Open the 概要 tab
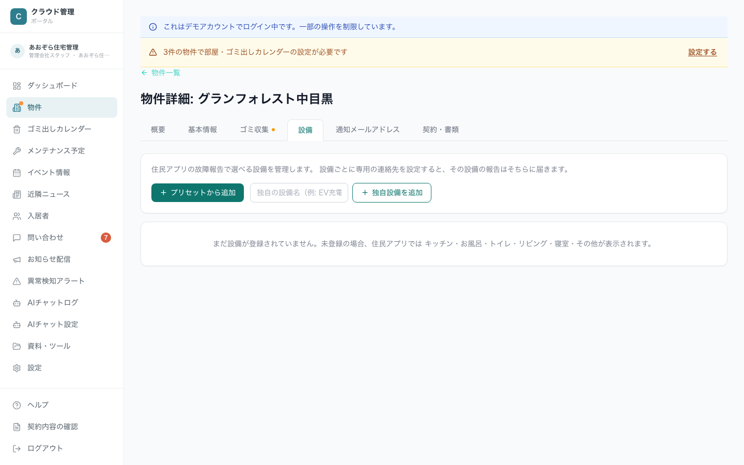This screenshot has height=465, width=744. click(158, 130)
